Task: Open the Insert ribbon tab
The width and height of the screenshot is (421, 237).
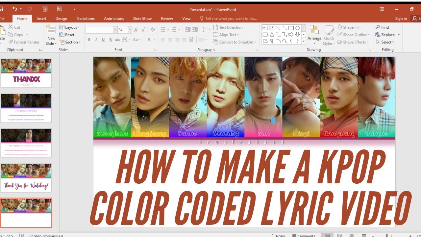Action: coord(41,19)
